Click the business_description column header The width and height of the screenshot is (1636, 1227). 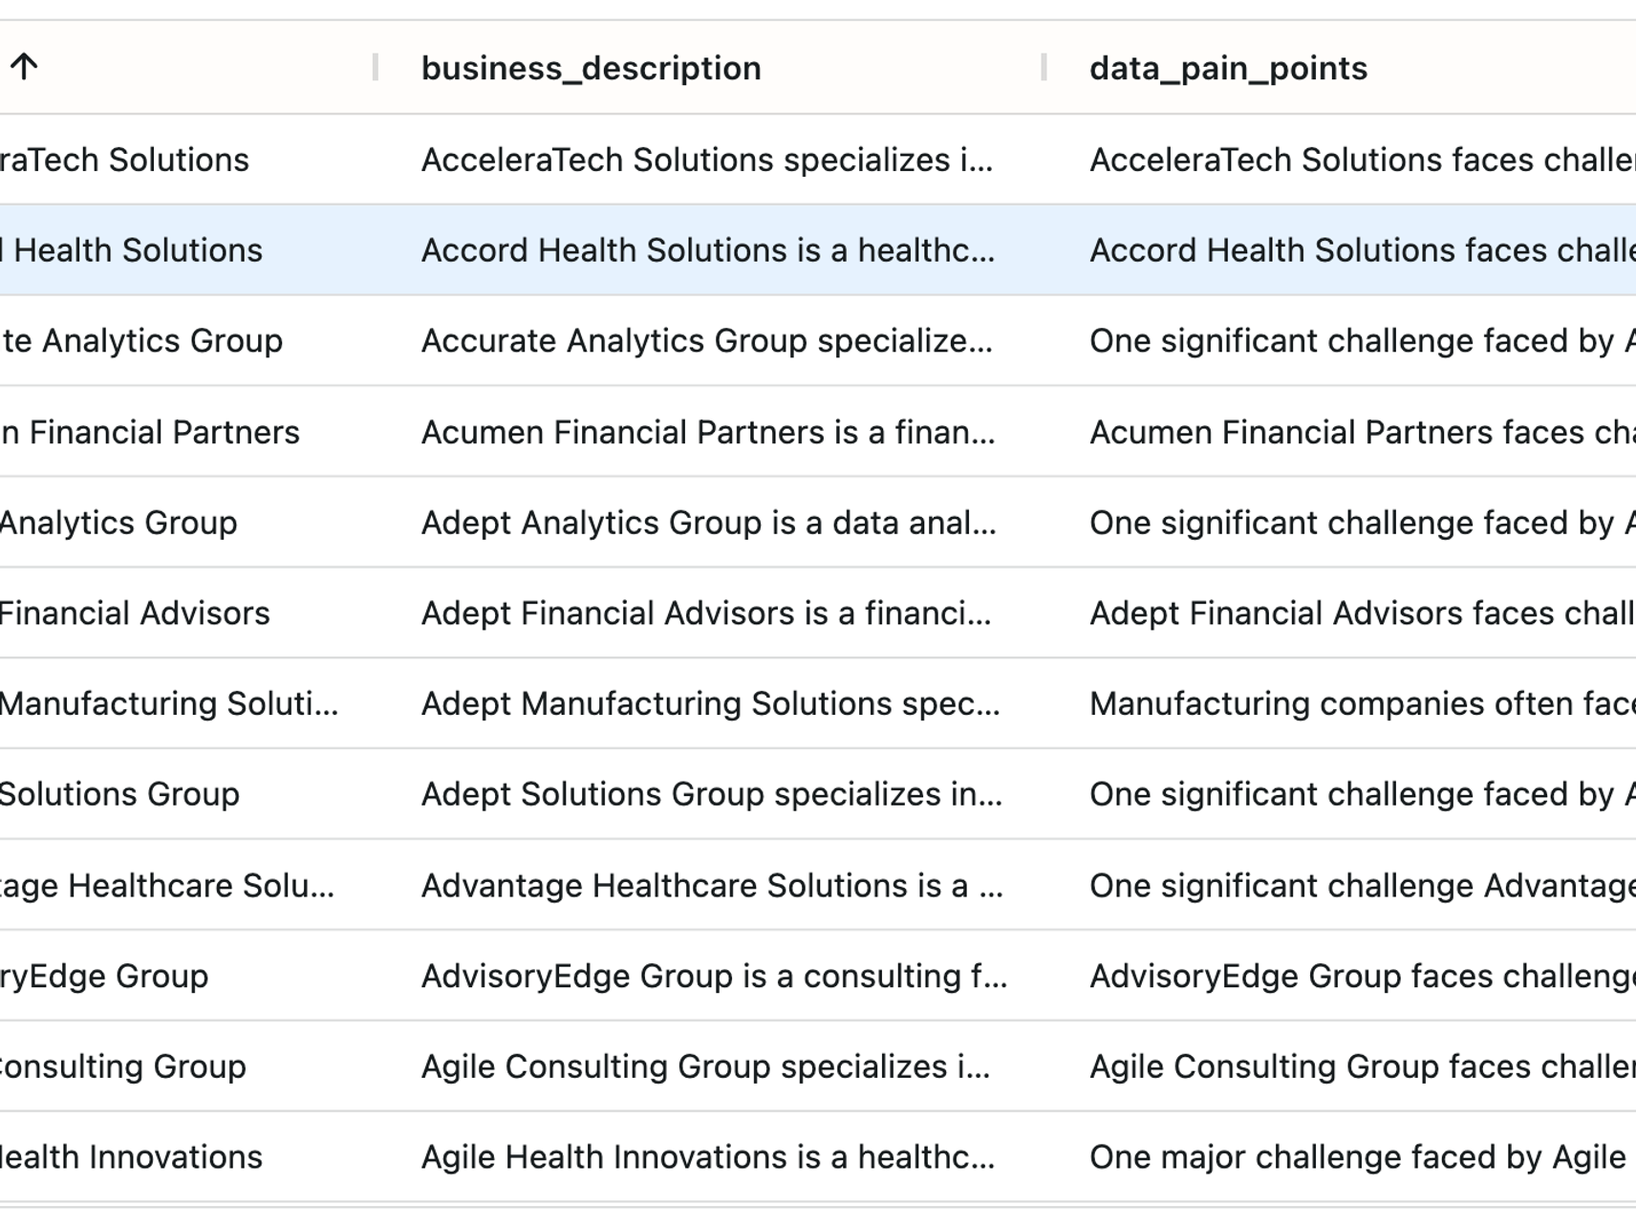(x=591, y=69)
